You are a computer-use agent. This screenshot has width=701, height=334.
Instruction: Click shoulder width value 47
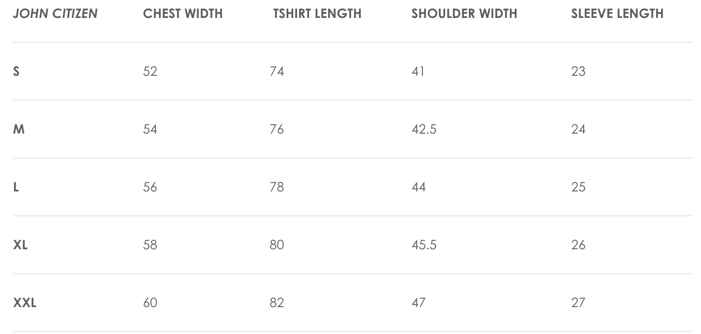click(418, 303)
